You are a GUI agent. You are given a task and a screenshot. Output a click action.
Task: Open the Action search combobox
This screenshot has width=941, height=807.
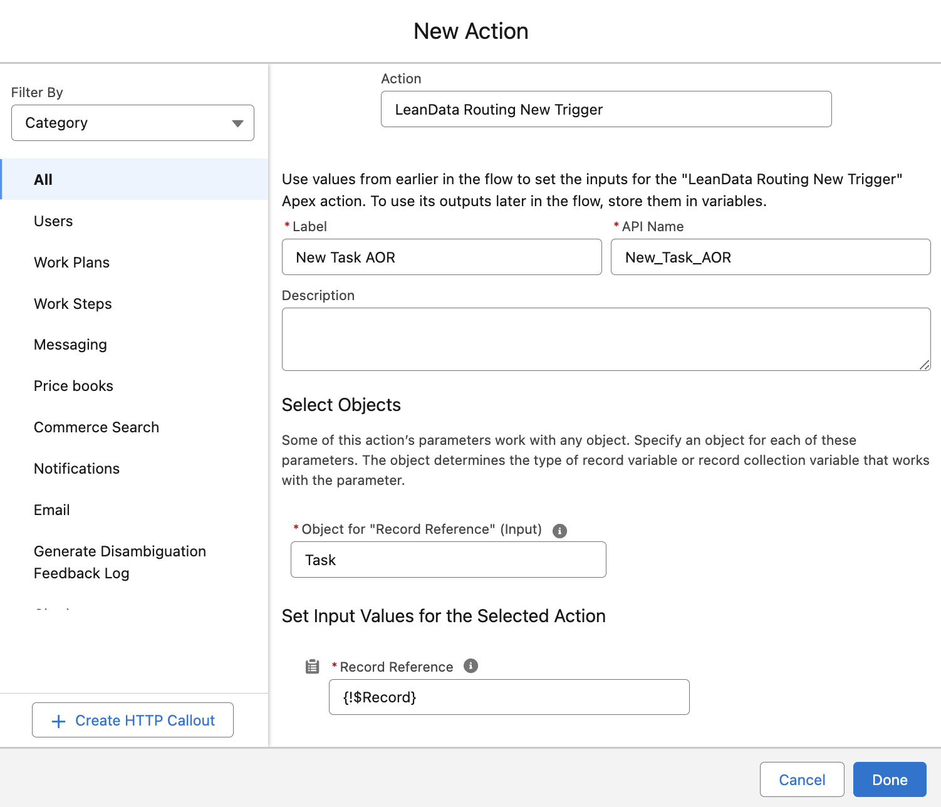point(605,110)
